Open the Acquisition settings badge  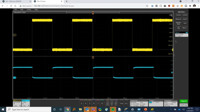(171, 103)
